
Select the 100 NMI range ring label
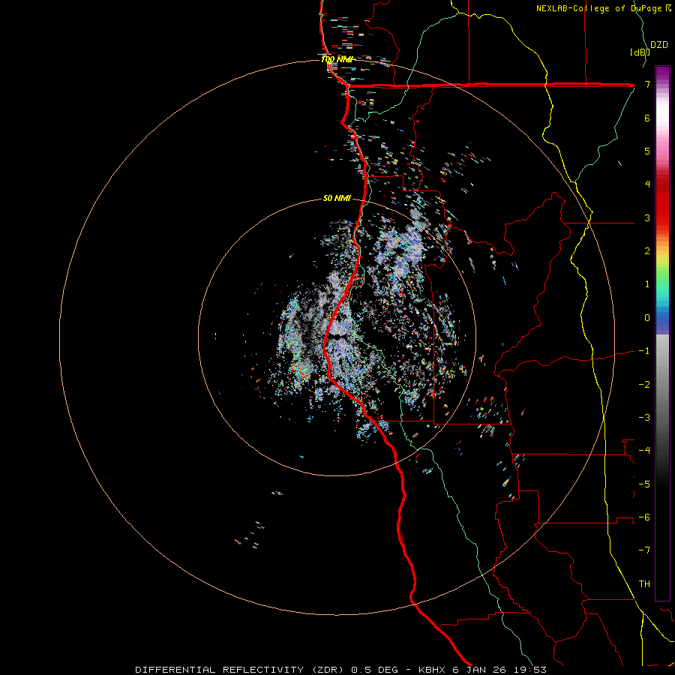337,59
